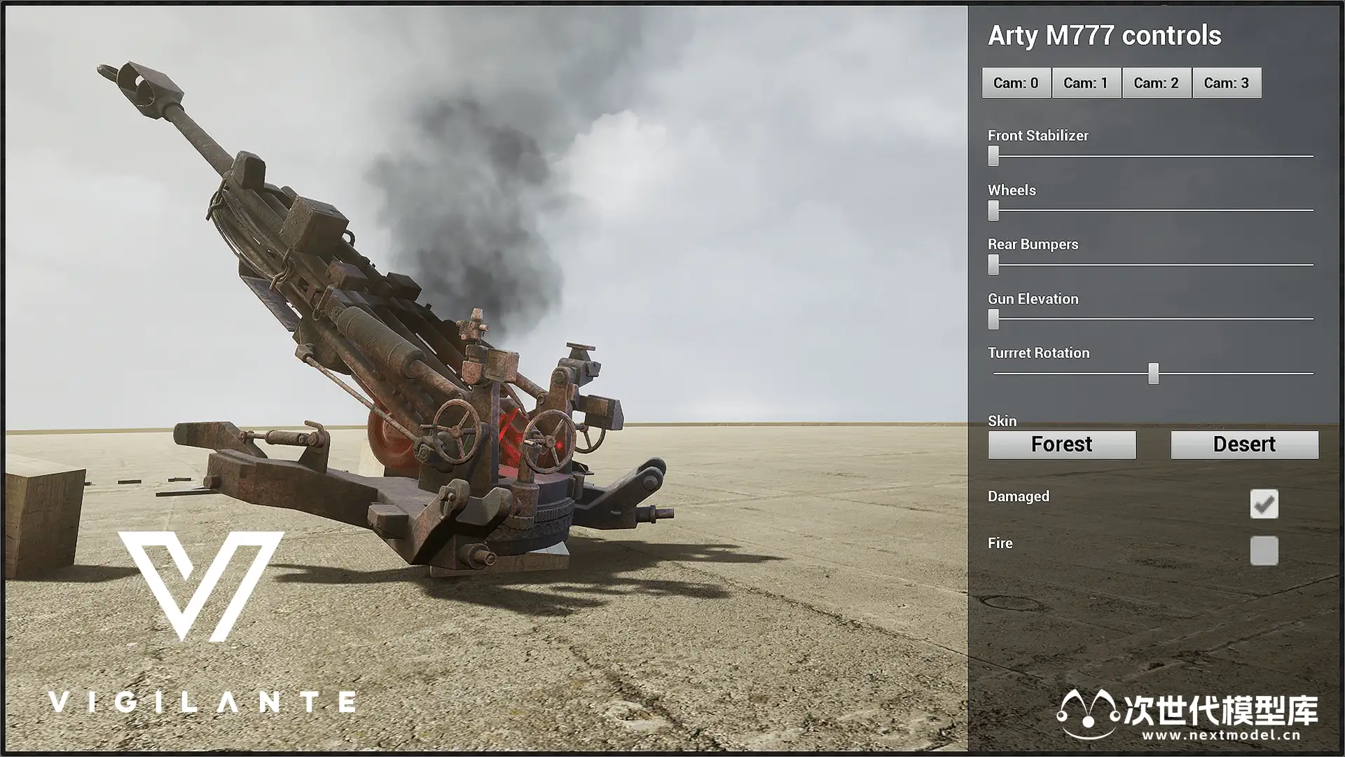
Task: Enable the Fire checkbox
Action: (x=1264, y=551)
